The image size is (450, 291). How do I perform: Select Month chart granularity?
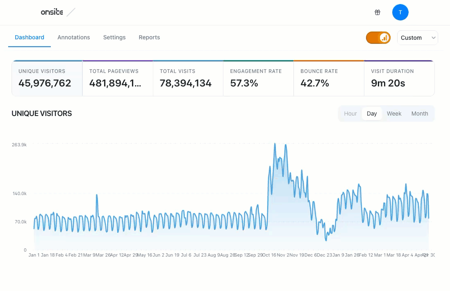tap(419, 114)
